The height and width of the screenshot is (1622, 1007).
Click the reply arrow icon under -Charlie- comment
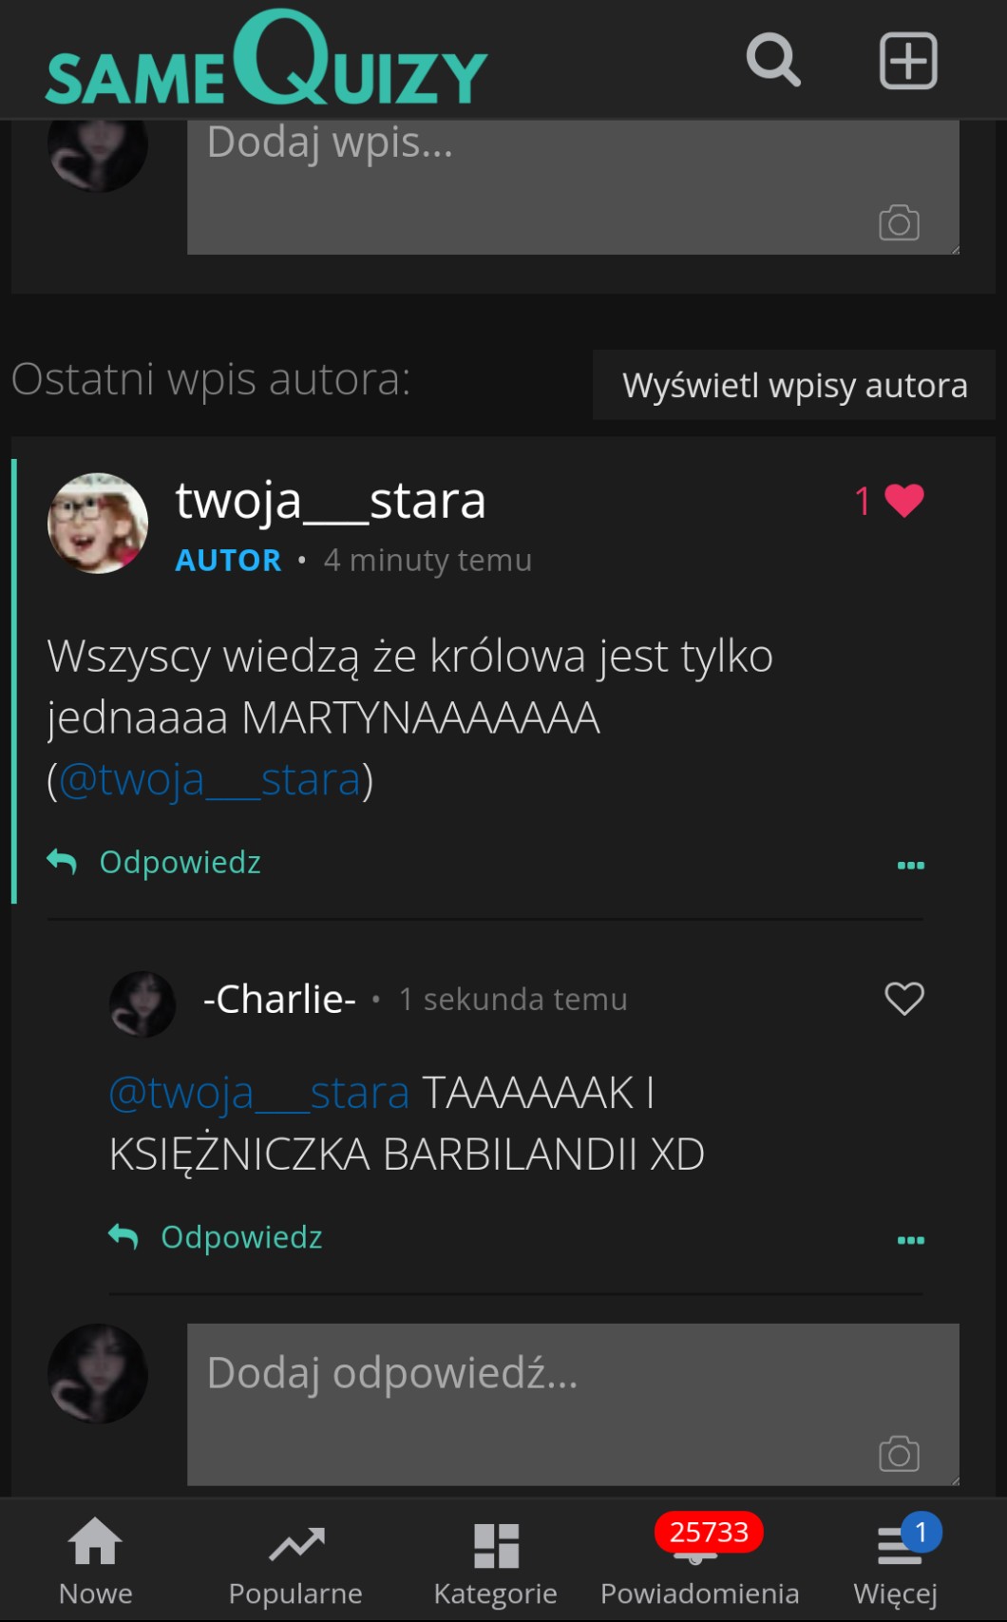[x=123, y=1236]
